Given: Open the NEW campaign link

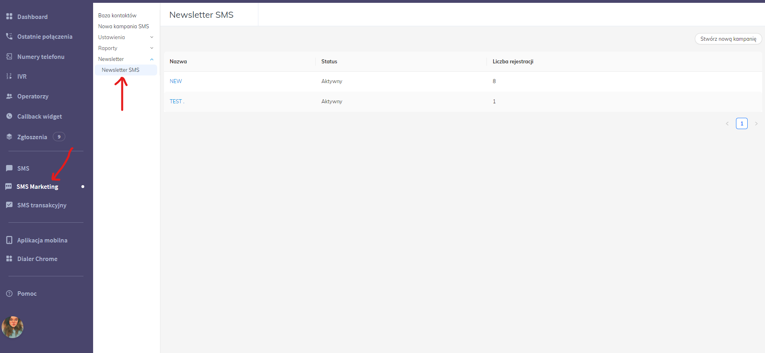Looking at the screenshot, I should pos(176,81).
